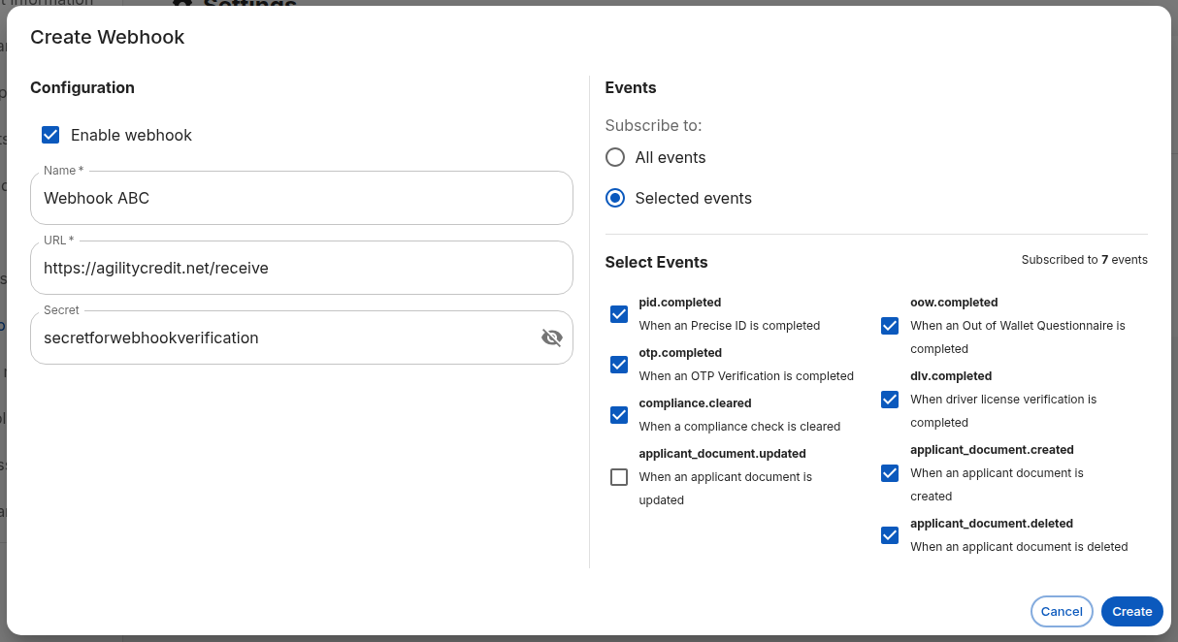The image size is (1178, 642).
Task: Select the Selected events radio button
Action: click(614, 198)
